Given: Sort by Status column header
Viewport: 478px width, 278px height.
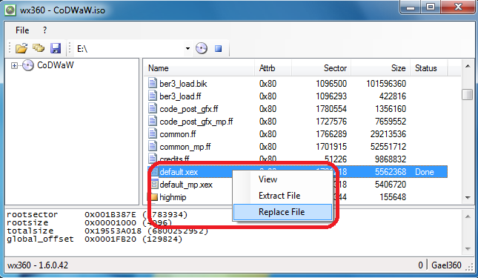Looking at the screenshot, I should (x=428, y=68).
